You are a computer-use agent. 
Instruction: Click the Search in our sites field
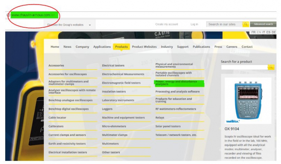(x=224, y=24)
